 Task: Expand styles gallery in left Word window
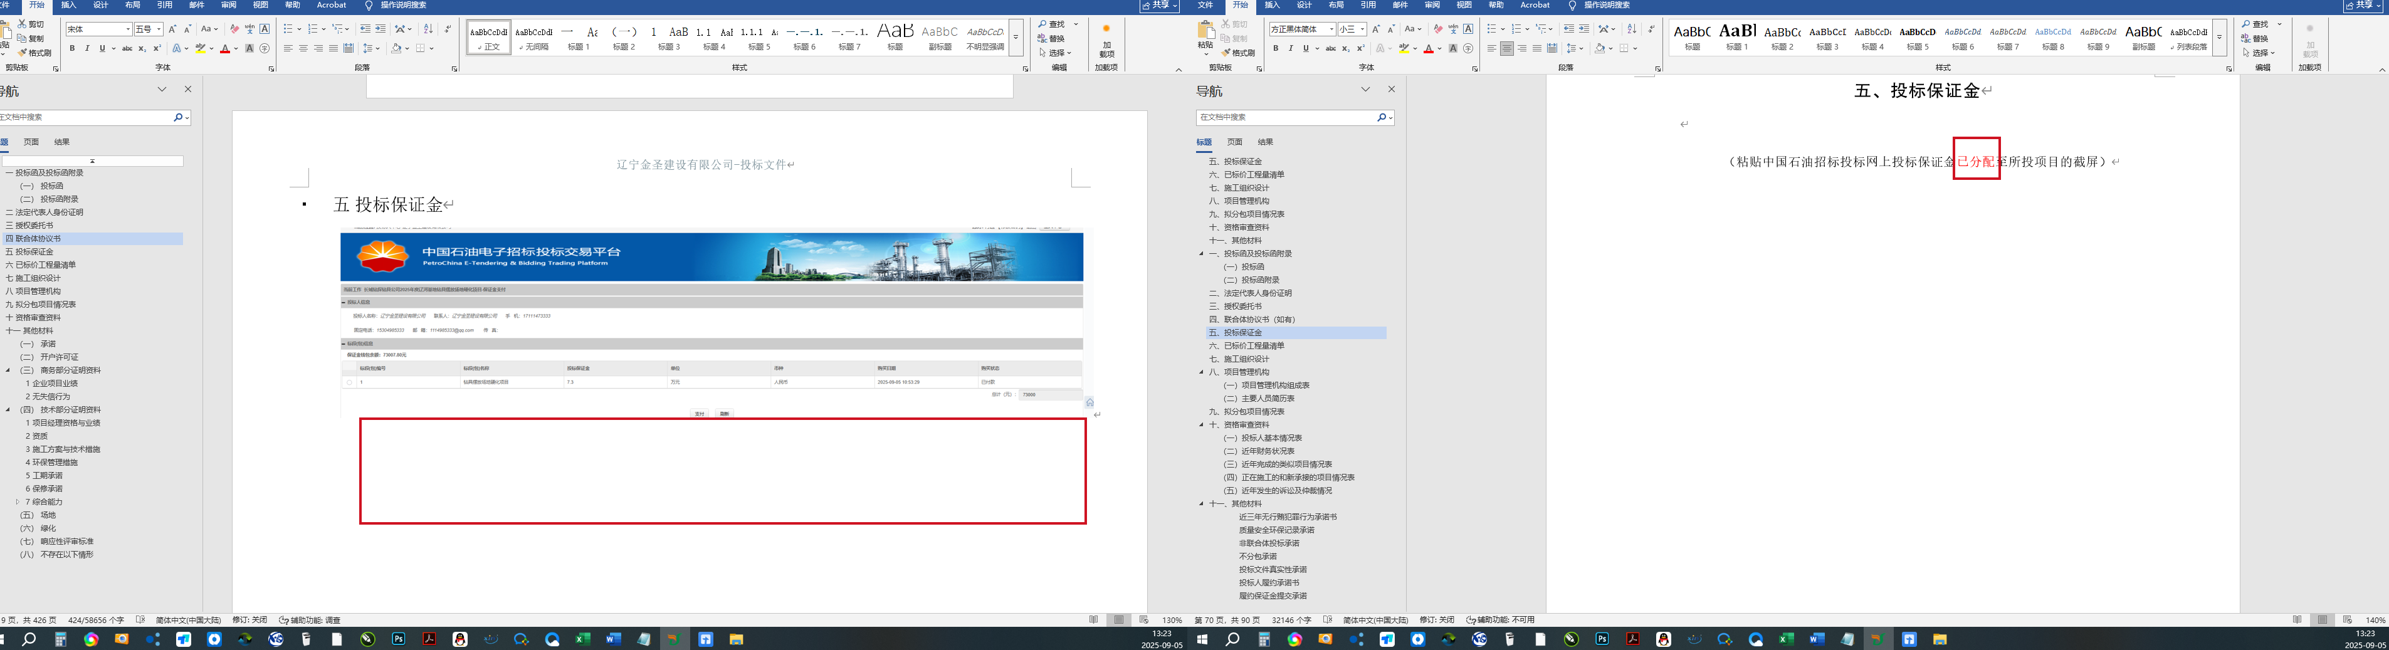(x=1016, y=37)
